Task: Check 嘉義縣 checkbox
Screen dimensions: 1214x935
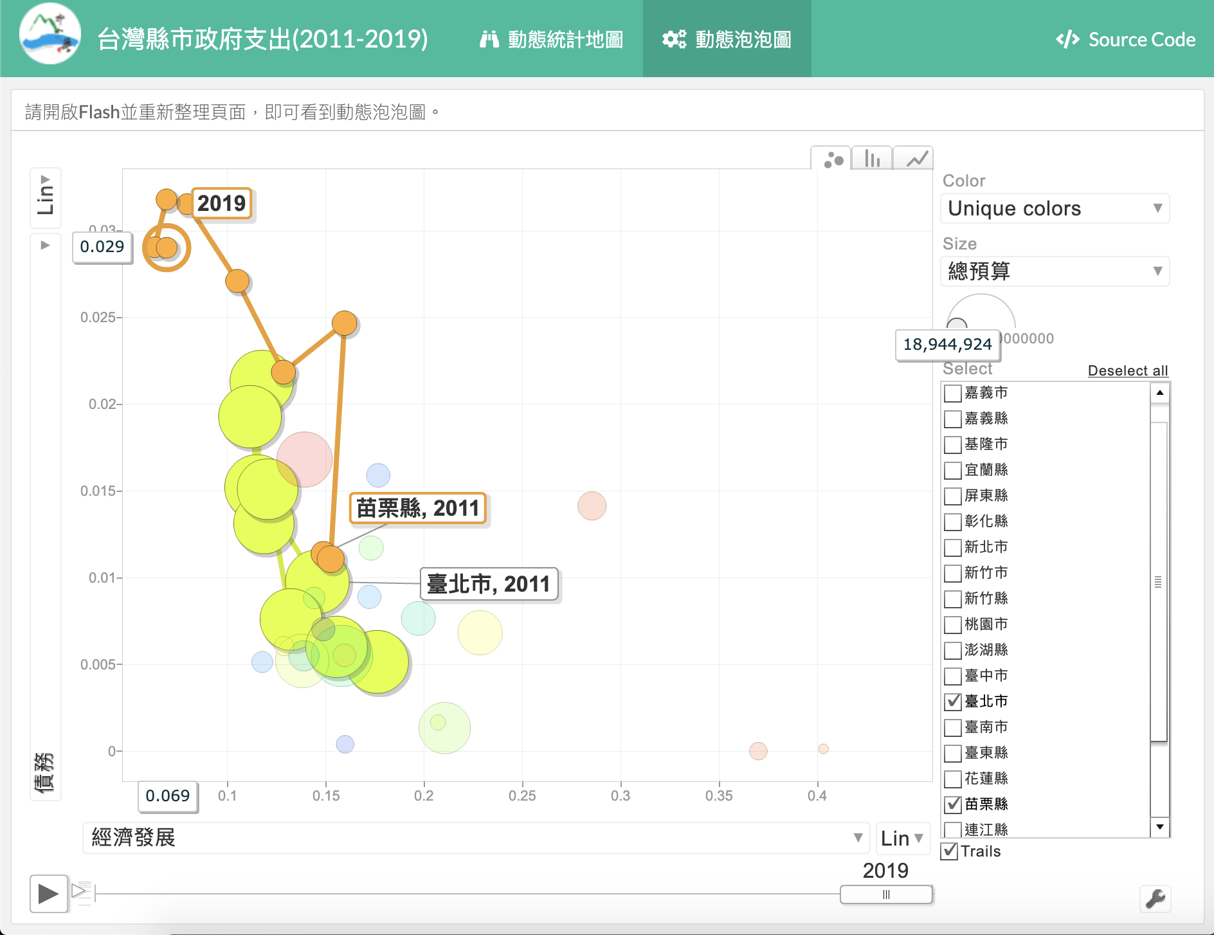Action: click(x=953, y=419)
